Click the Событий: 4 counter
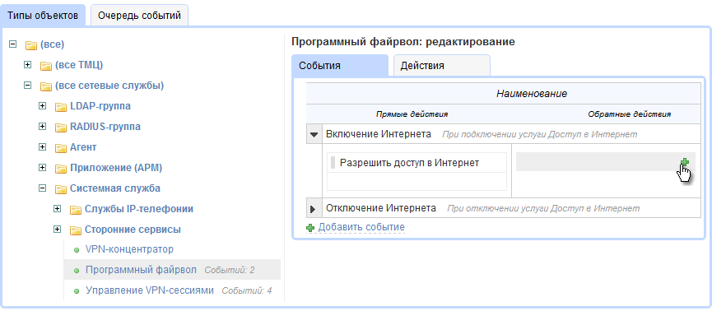The height and width of the screenshot is (311, 712). 247,291
